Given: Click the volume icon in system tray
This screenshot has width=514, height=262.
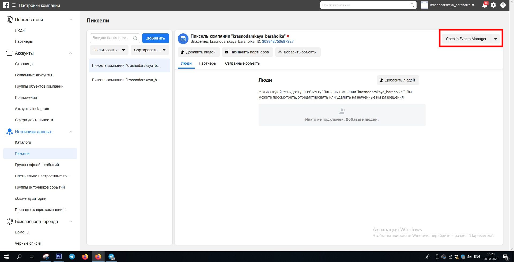Looking at the screenshot, I should point(469,257).
